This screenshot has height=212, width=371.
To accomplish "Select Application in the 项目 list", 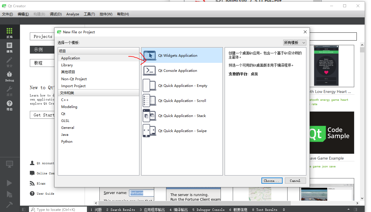I will (x=99, y=58).
